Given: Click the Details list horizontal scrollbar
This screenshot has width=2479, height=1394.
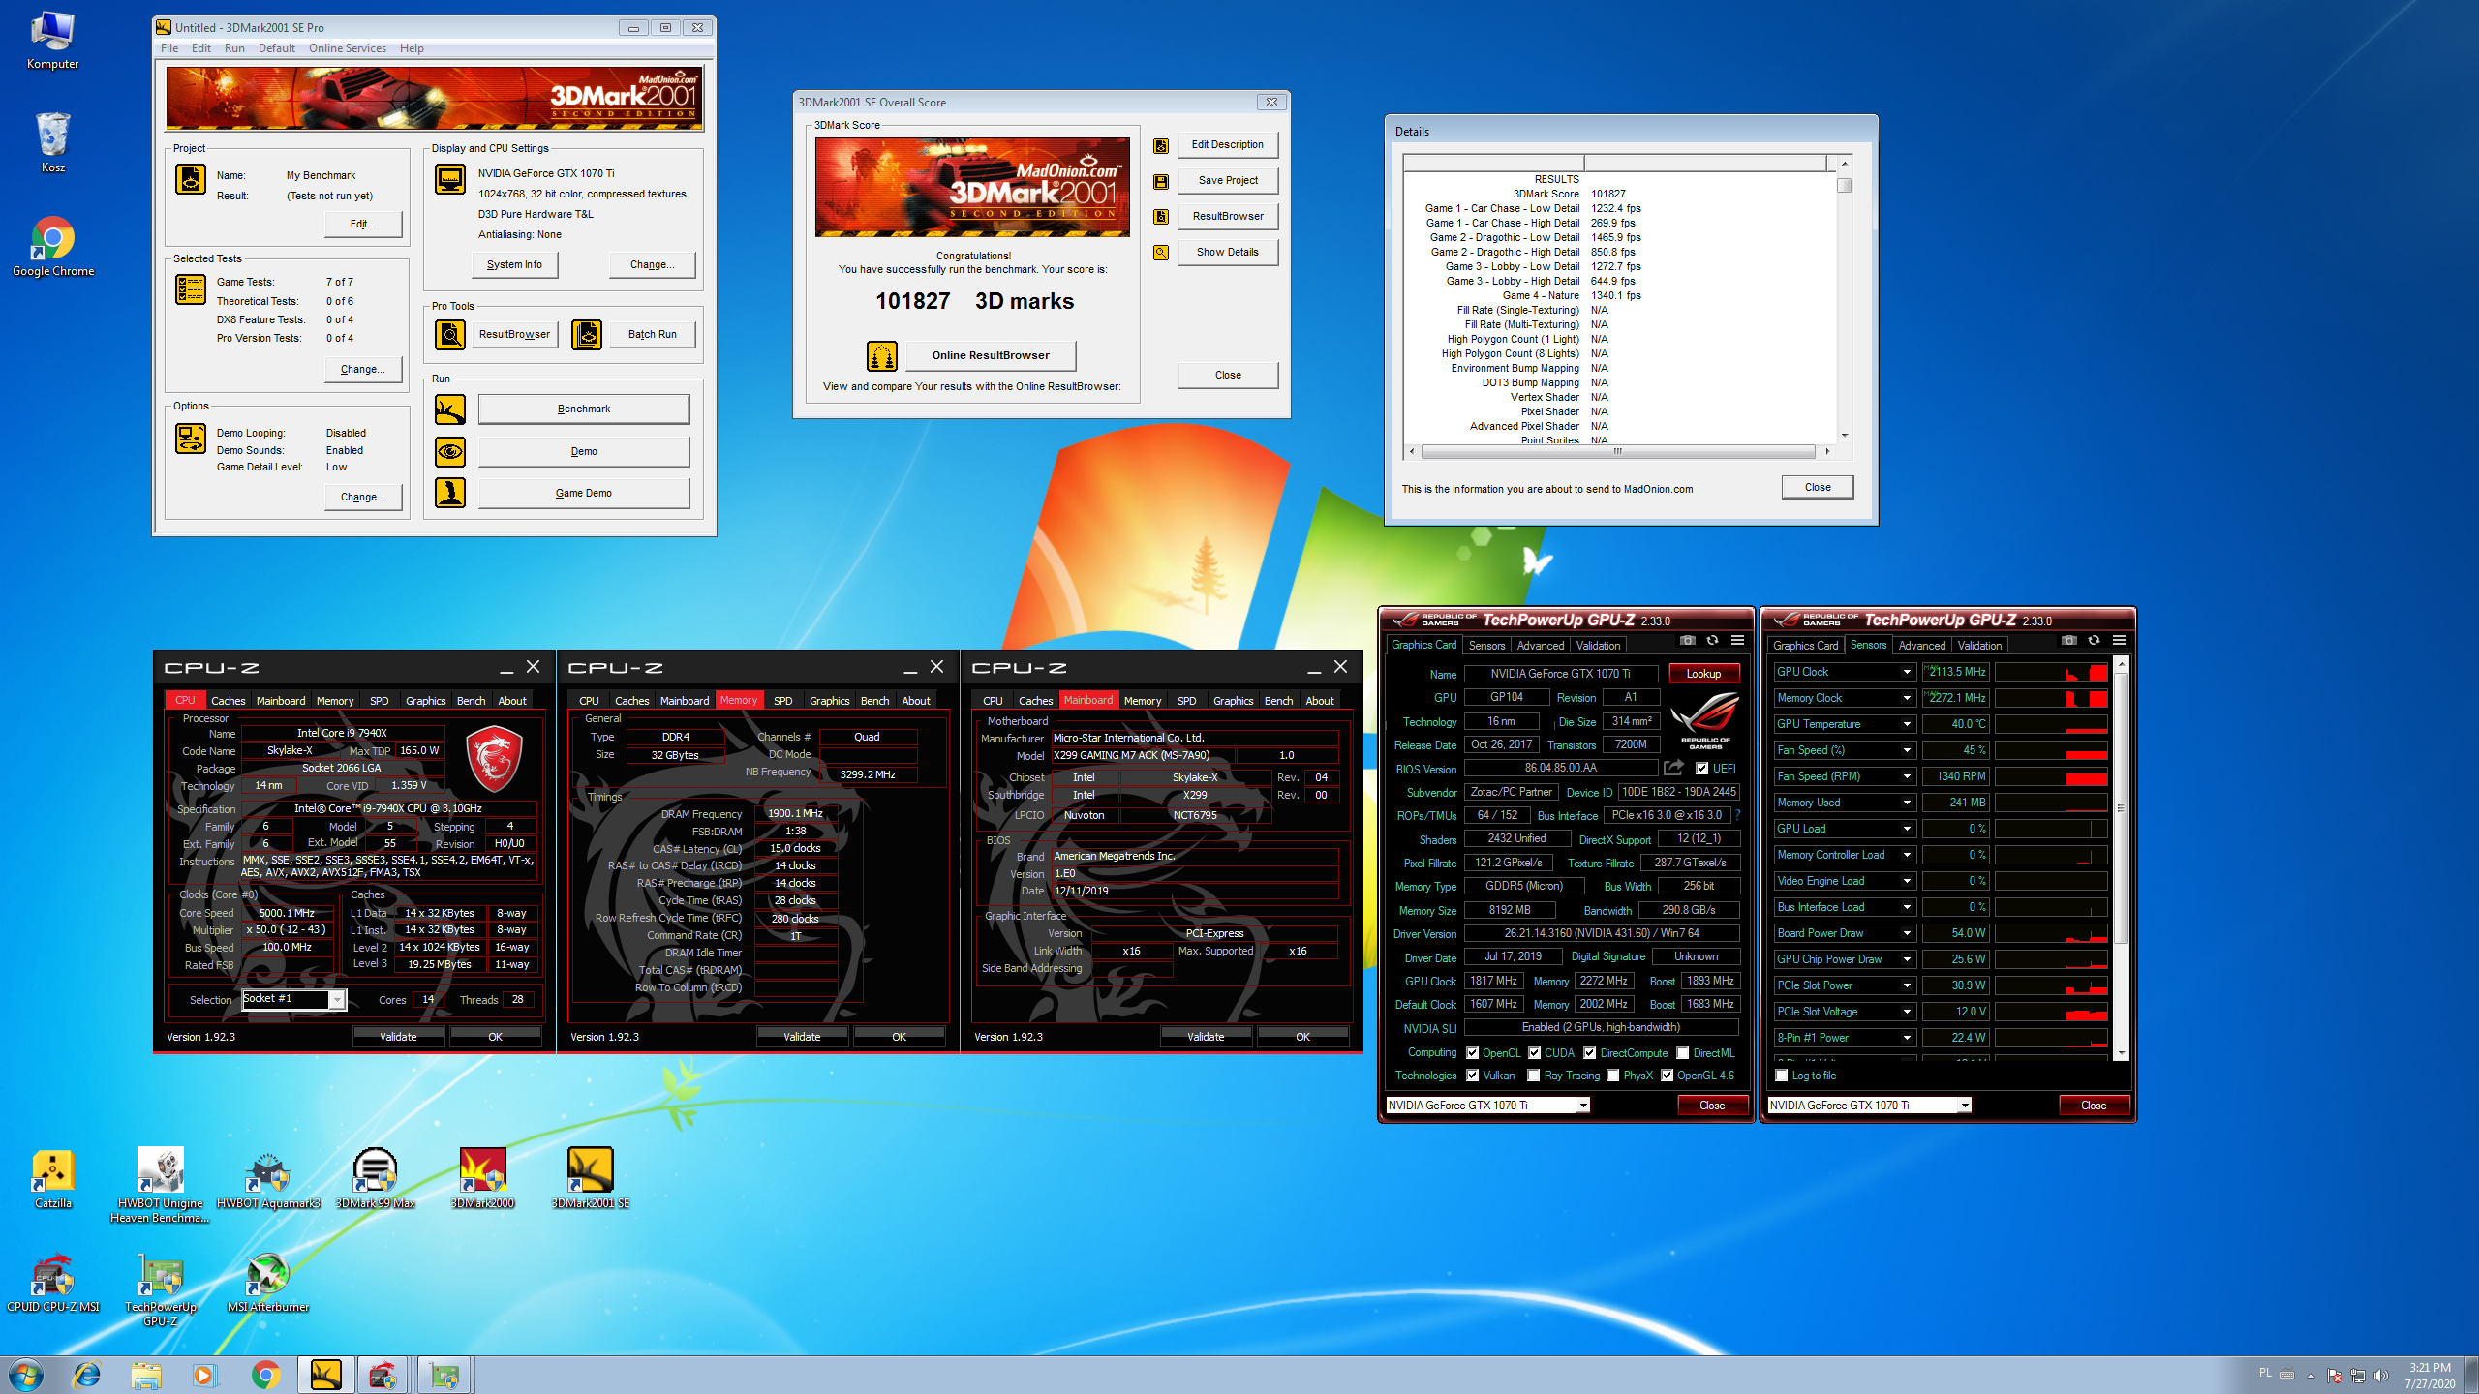Looking at the screenshot, I should point(1618,451).
